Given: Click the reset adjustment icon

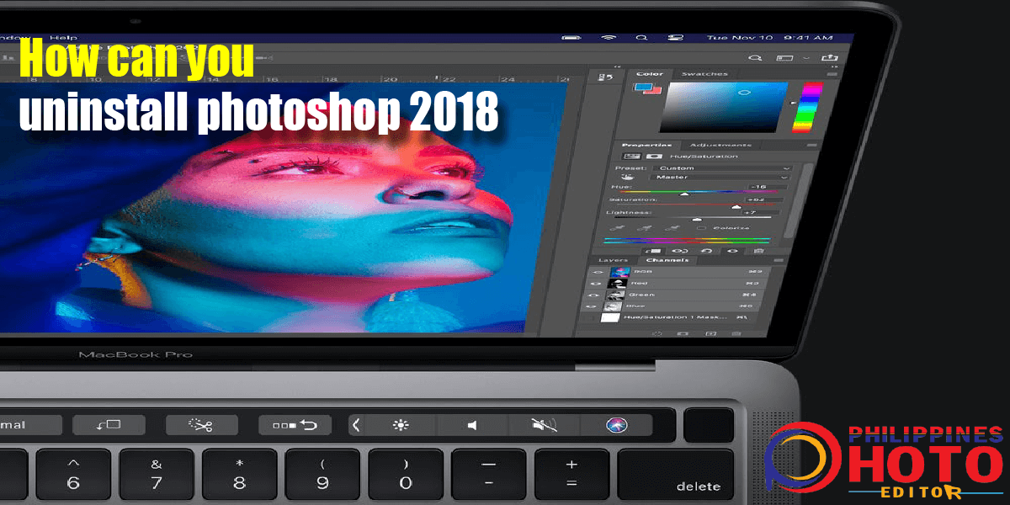Looking at the screenshot, I should pyautogui.click(x=705, y=251).
